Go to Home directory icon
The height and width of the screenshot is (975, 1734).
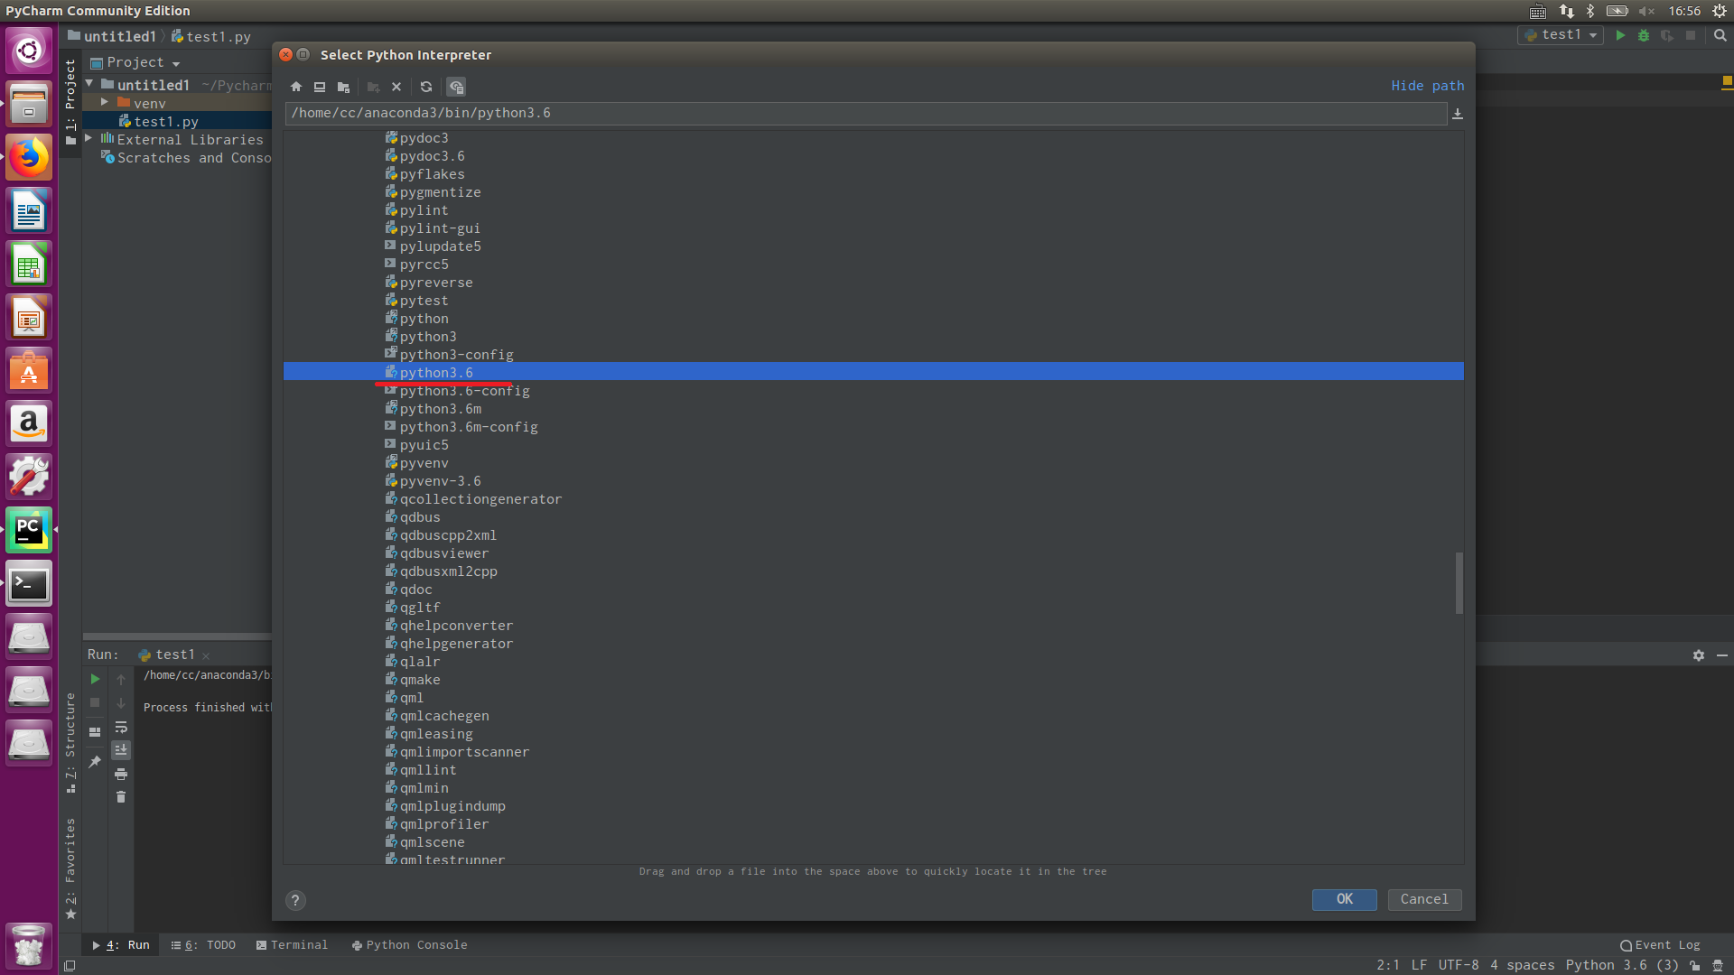pos(296,87)
